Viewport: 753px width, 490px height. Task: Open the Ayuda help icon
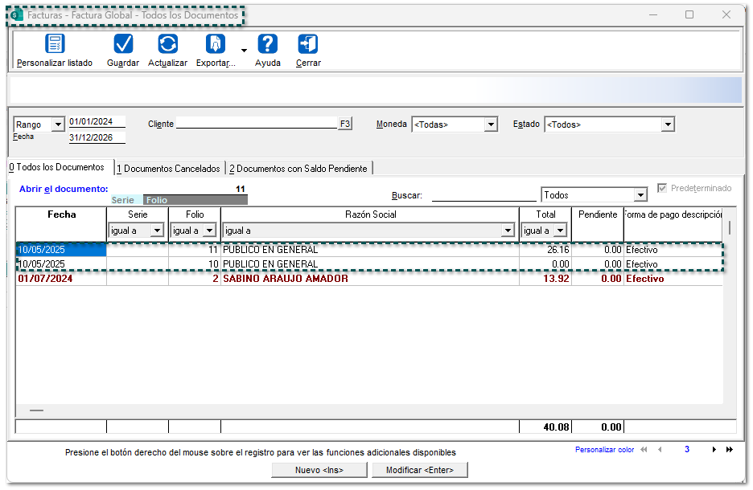267,44
